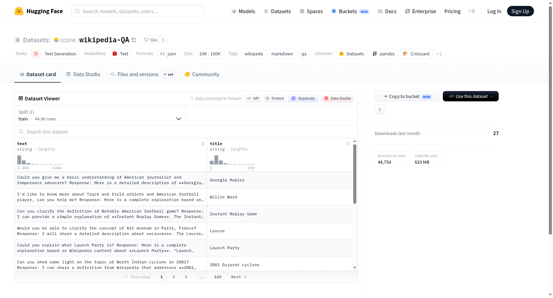
Task: Open the navigation overflow menu icon
Action: pyautogui.click(x=472, y=11)
